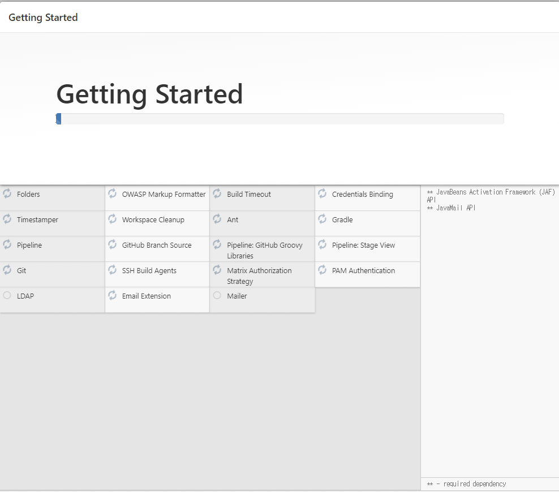
Task: Click the Getting Started dialog title bar text
Action: click(x=43, y=18)
